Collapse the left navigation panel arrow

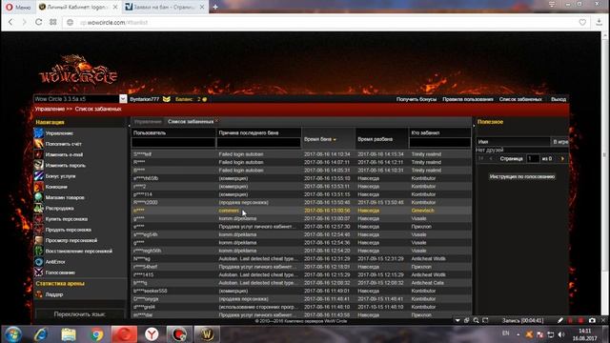click(x=130, y=125)
